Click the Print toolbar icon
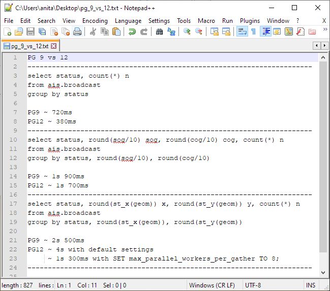 click(x=77, y=31)
